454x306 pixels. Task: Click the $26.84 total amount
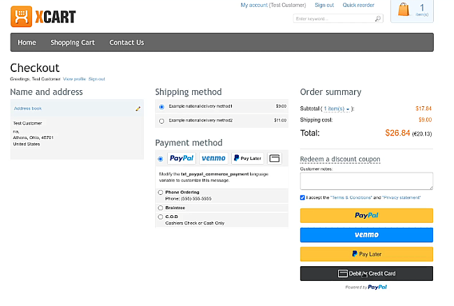[397, 133]
